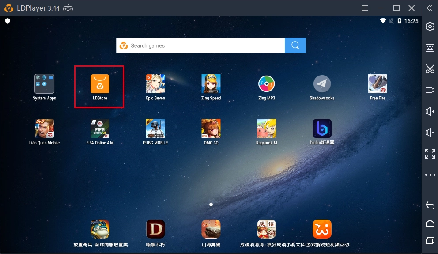Enter fullscreen mode from the sidebar
Image resolution: width=438 pixels, height=254 pixels.
(430, 154)
